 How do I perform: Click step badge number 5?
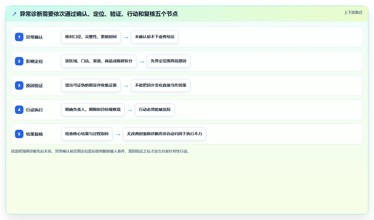(19, 134)
